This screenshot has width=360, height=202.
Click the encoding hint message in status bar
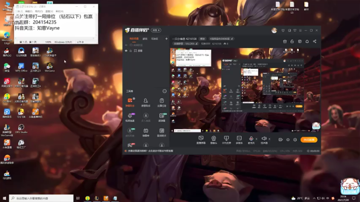[151, 151]
